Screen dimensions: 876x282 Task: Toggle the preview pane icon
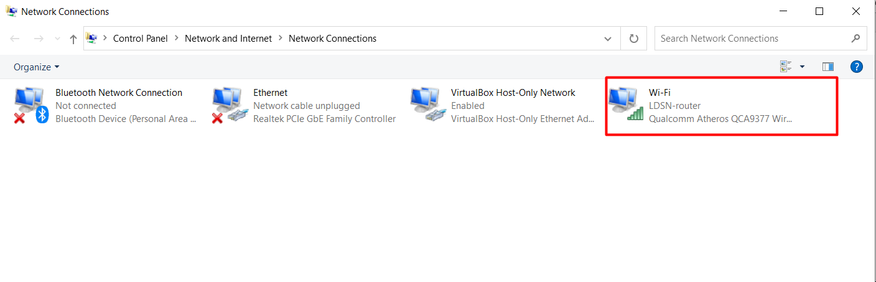pyautogui.click(x=827, y=67)
